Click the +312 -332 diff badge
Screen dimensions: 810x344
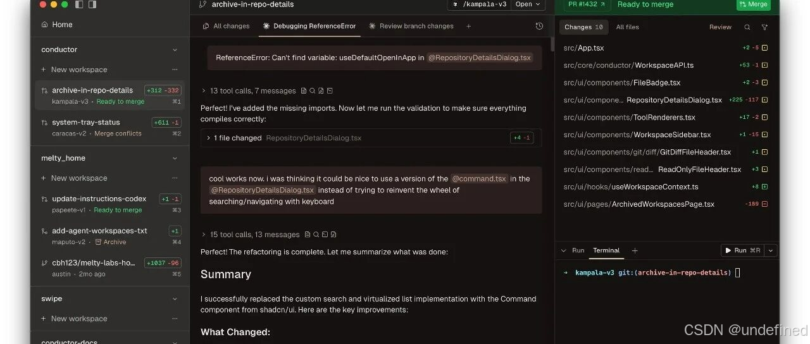(163, 90)
